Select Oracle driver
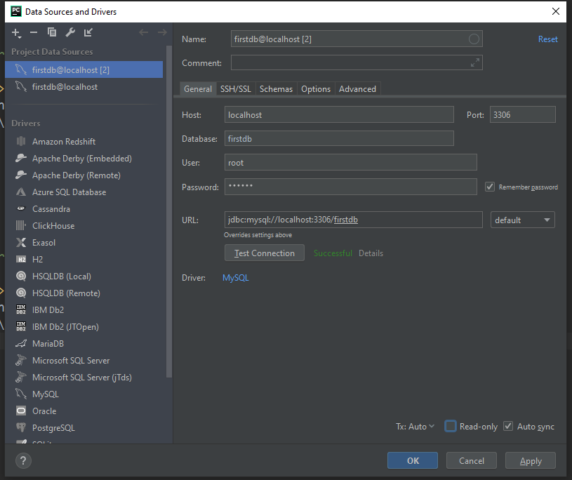Screen dimensions: 572x480 84,411
